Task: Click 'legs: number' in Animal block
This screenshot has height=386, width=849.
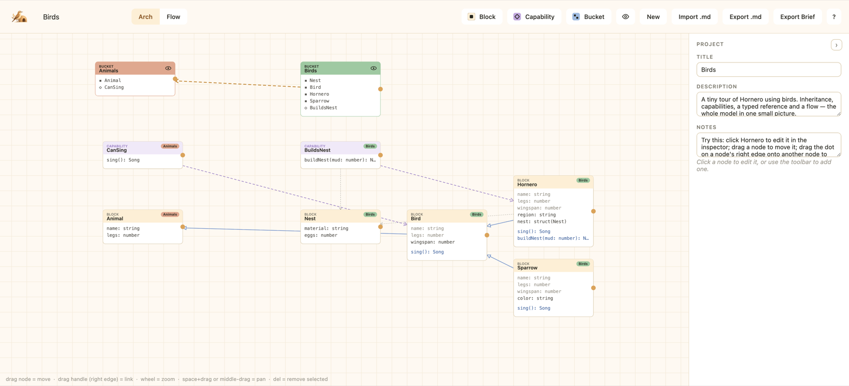Action: click(x=123, y=236)
